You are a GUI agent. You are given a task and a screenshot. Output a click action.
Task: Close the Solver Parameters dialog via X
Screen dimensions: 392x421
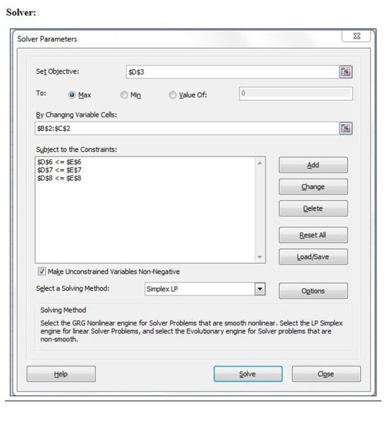[x=356, y=36]
